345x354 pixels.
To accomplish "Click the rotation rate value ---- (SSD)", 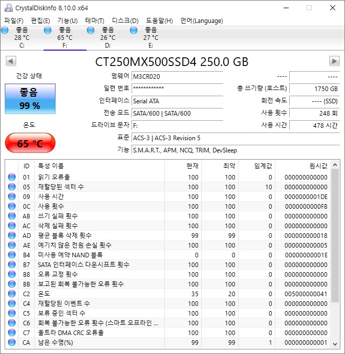I will (x=314, y=101).
